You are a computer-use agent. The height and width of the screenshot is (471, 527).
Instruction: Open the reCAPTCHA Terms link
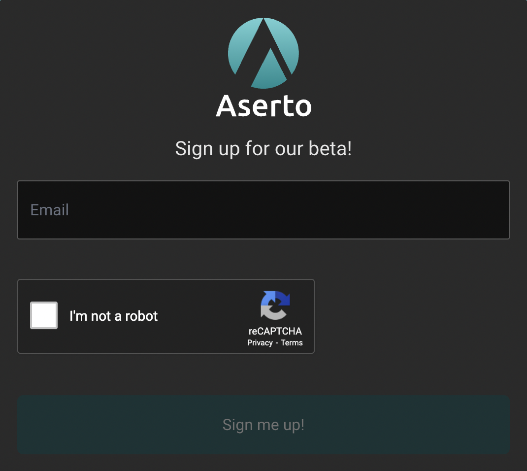coord(292,342)
